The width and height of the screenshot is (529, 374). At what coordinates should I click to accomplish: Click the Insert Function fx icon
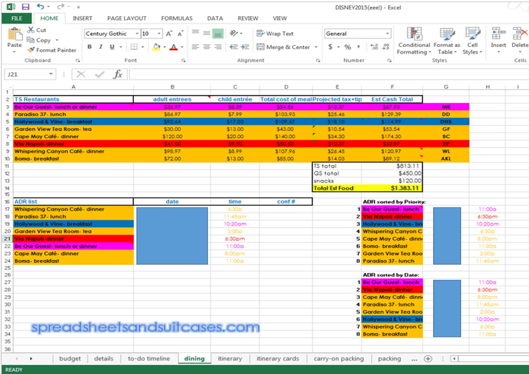(118, 75)
